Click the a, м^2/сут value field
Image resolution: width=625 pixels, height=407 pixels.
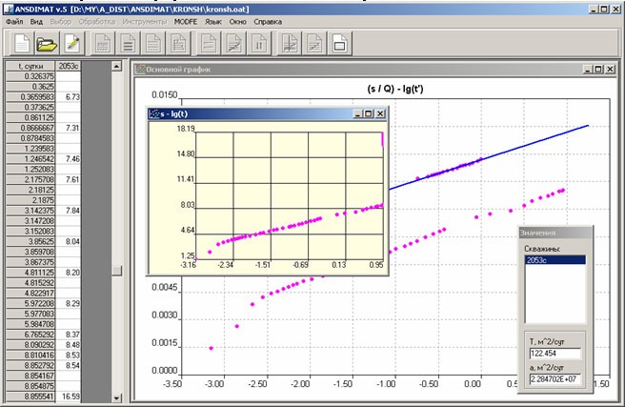point(556,380)
